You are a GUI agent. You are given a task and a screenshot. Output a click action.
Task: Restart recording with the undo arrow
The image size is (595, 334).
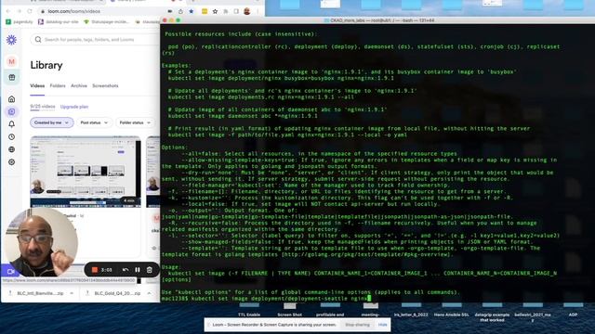(126, 270)
